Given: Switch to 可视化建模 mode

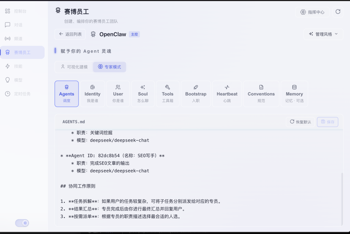Looking at the screenshot, I should point(74,67).
